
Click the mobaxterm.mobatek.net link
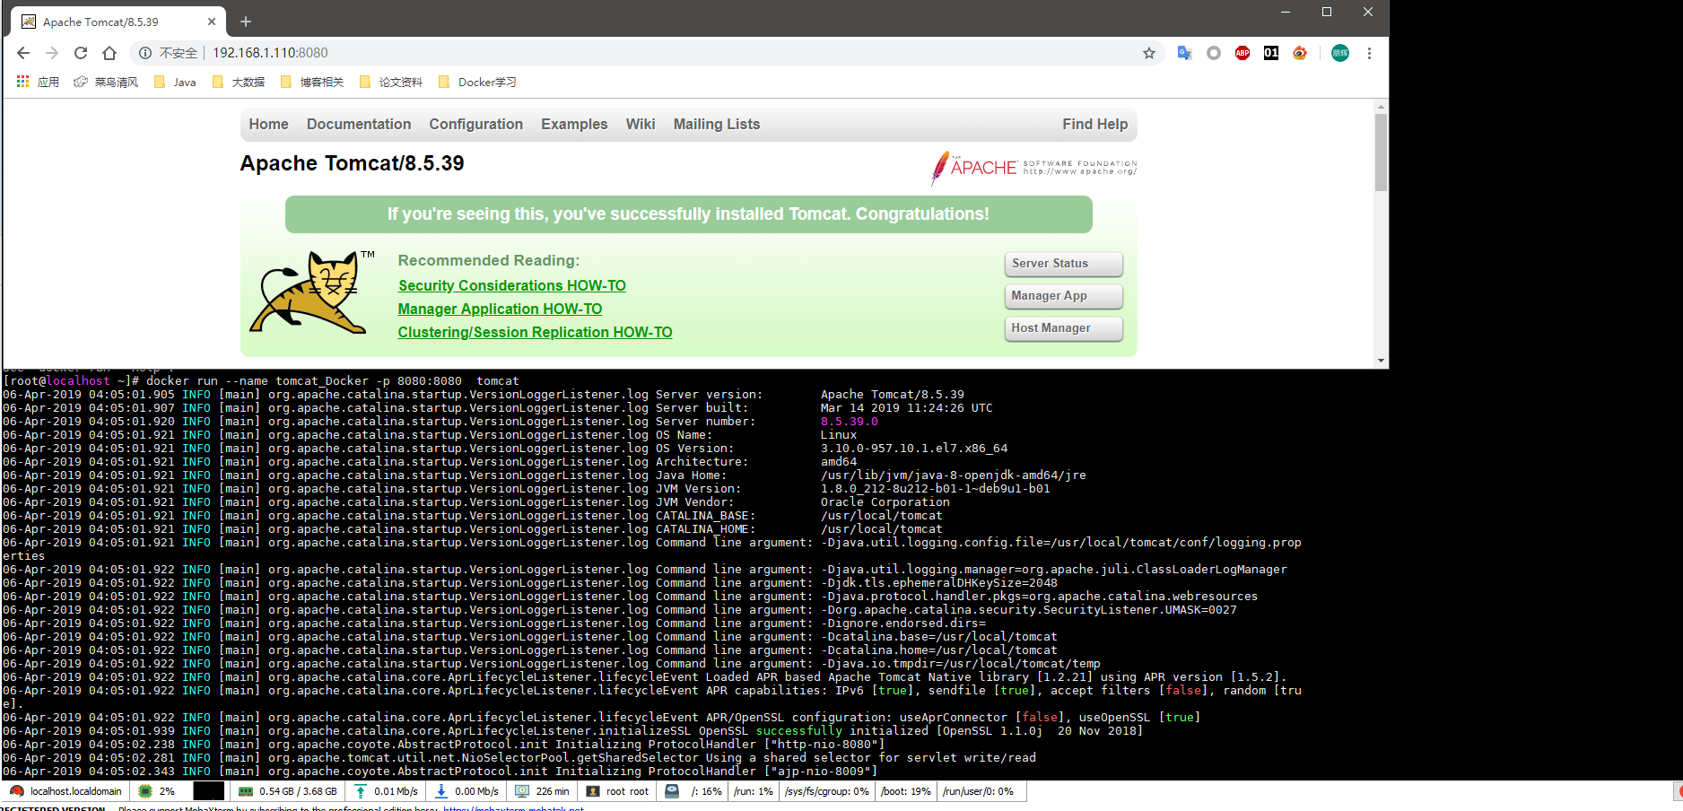[513, 808]
